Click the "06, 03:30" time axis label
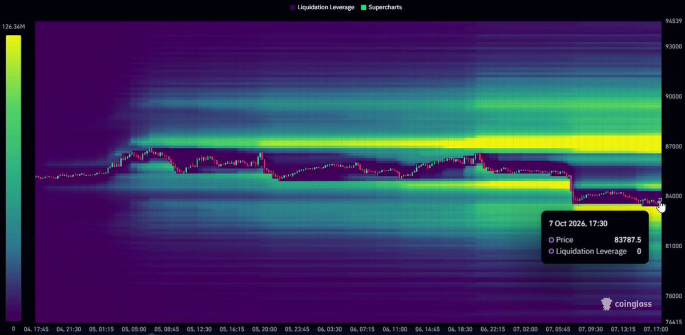This screenshot has width=685, height=335. click(331, 329)
